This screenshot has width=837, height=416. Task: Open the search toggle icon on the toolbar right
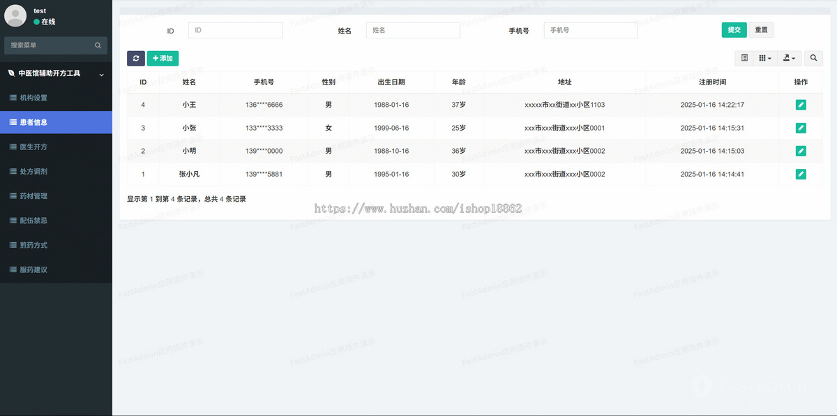tap(813, 58)
